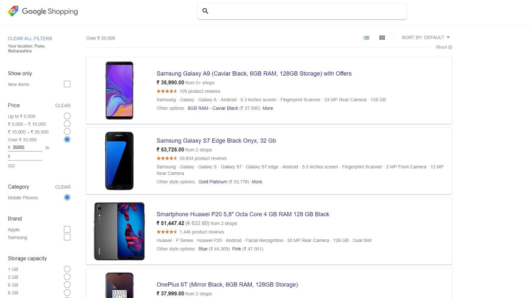531x298 pixels.
Task: Choose Blue style option for Huawei P20
Action: pos(203,249)
